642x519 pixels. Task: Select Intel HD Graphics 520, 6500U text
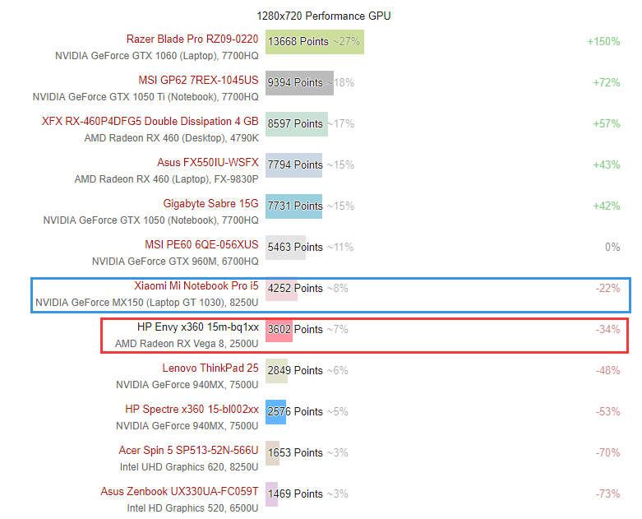[193, 508]
